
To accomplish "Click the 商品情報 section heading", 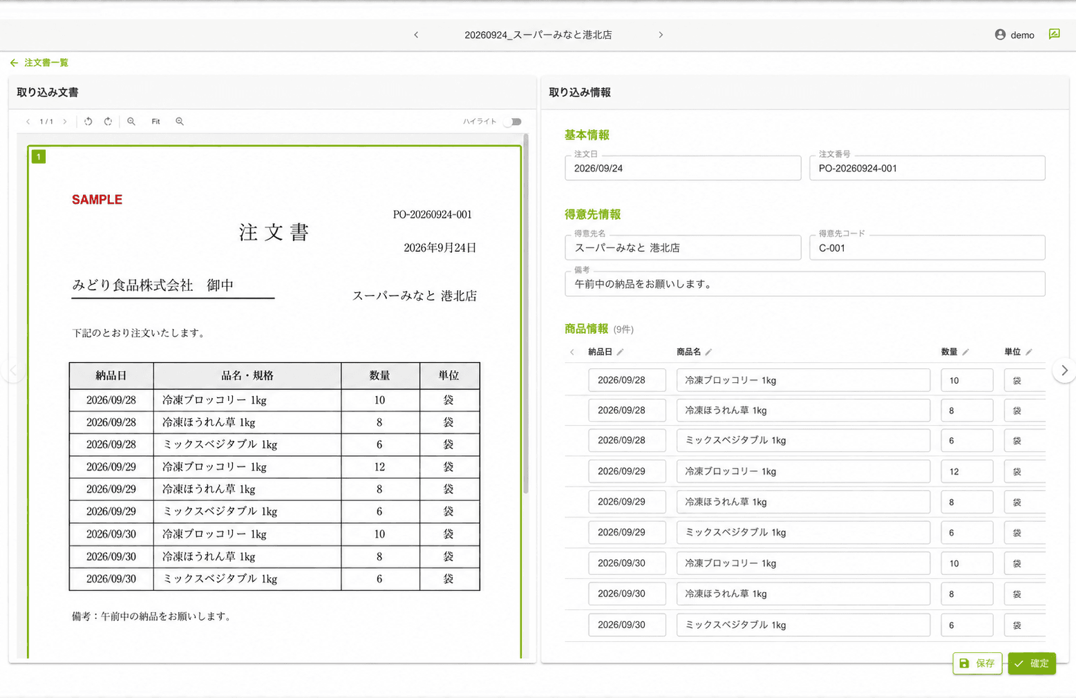I will coord(586,329).
